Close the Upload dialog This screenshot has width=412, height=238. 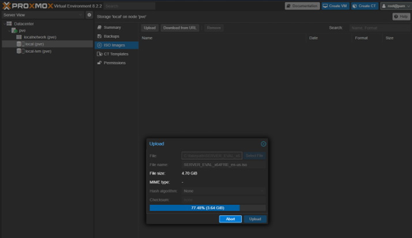tap(263, 144)
